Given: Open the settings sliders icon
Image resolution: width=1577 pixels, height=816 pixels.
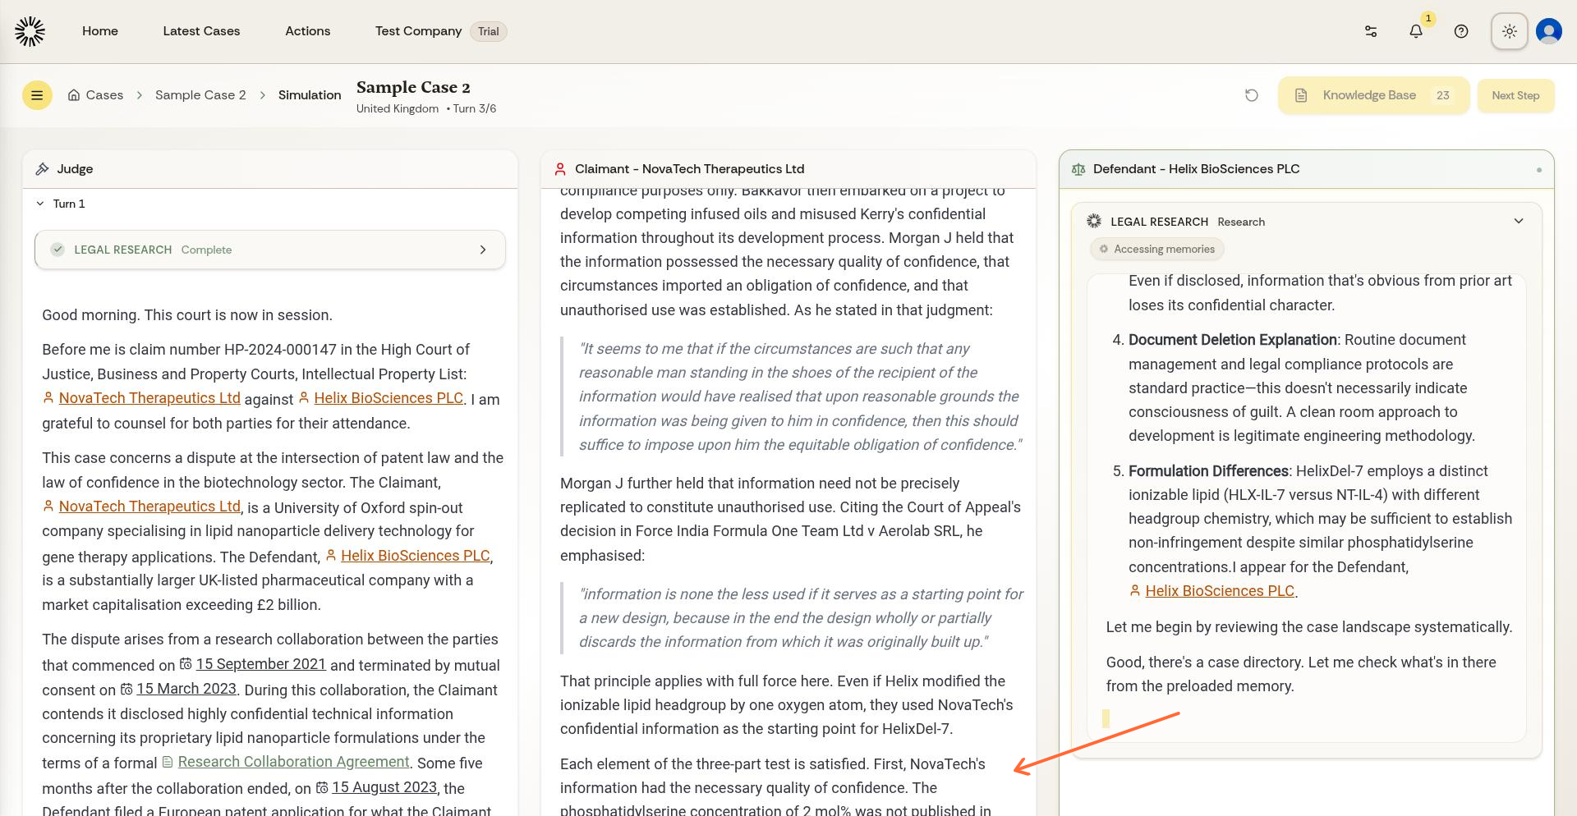Looking at the screenshot, I should pos(1371,31).
